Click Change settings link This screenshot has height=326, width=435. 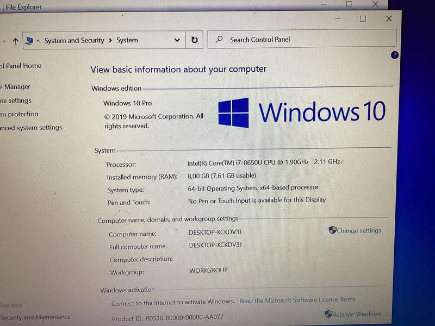pos(359,230)
